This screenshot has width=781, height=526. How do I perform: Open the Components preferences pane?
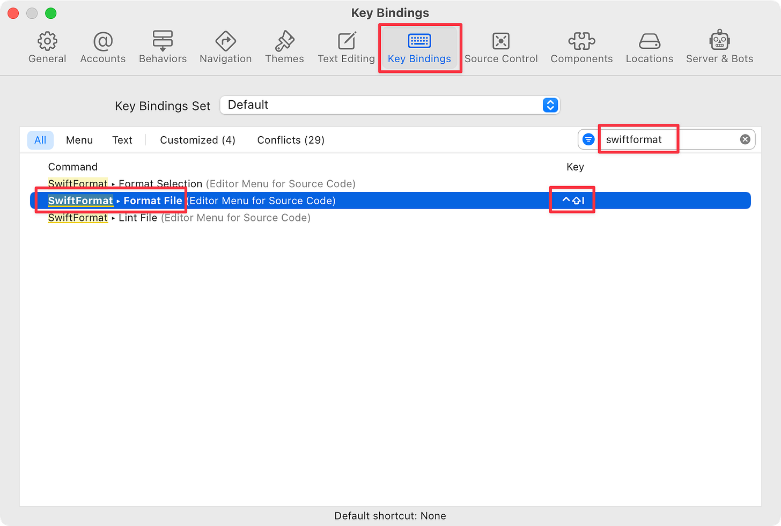pos(581,48)
